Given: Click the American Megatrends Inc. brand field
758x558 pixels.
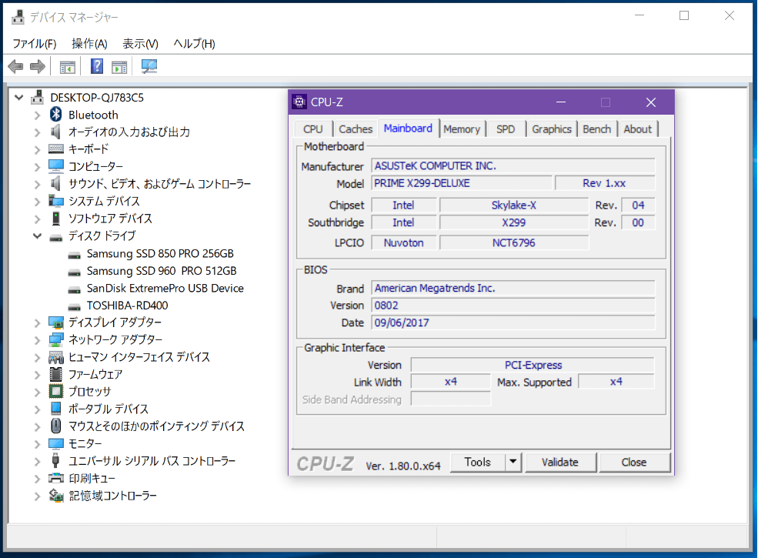Looking at the screenshot, I should [x=513, y=288].
